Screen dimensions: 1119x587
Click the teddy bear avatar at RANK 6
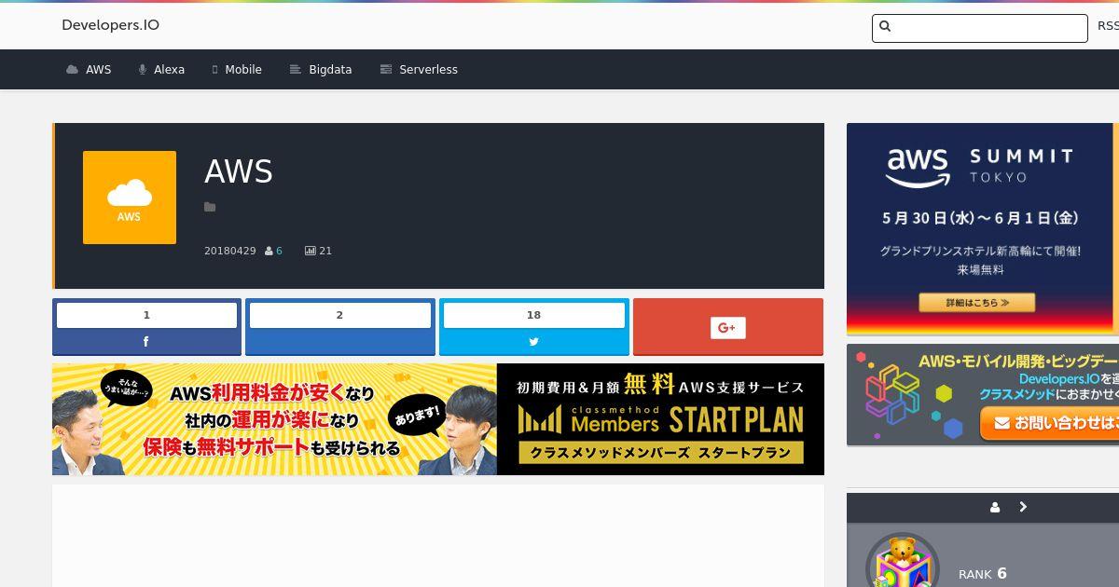tap(902, 559)
